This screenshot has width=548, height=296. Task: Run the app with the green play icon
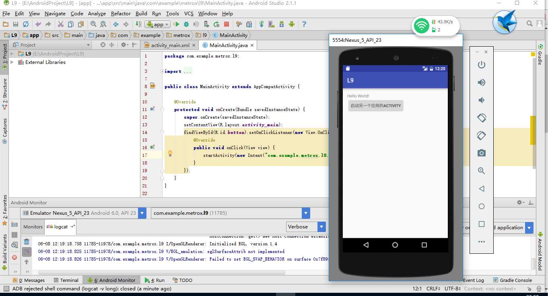pyautogui.click(x=176, y=24)
